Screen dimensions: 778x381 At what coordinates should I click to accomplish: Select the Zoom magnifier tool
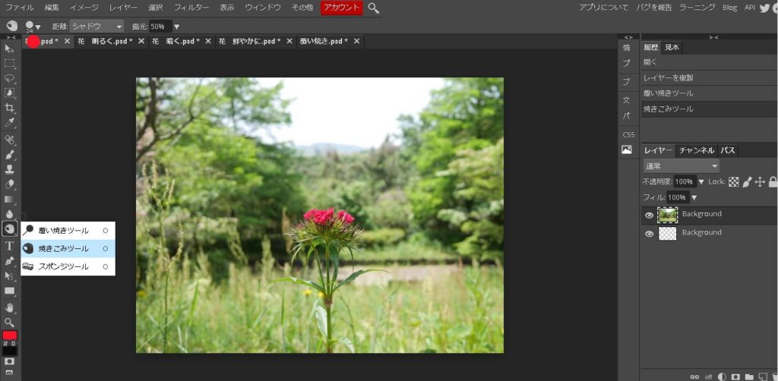[x=10, y=322]
